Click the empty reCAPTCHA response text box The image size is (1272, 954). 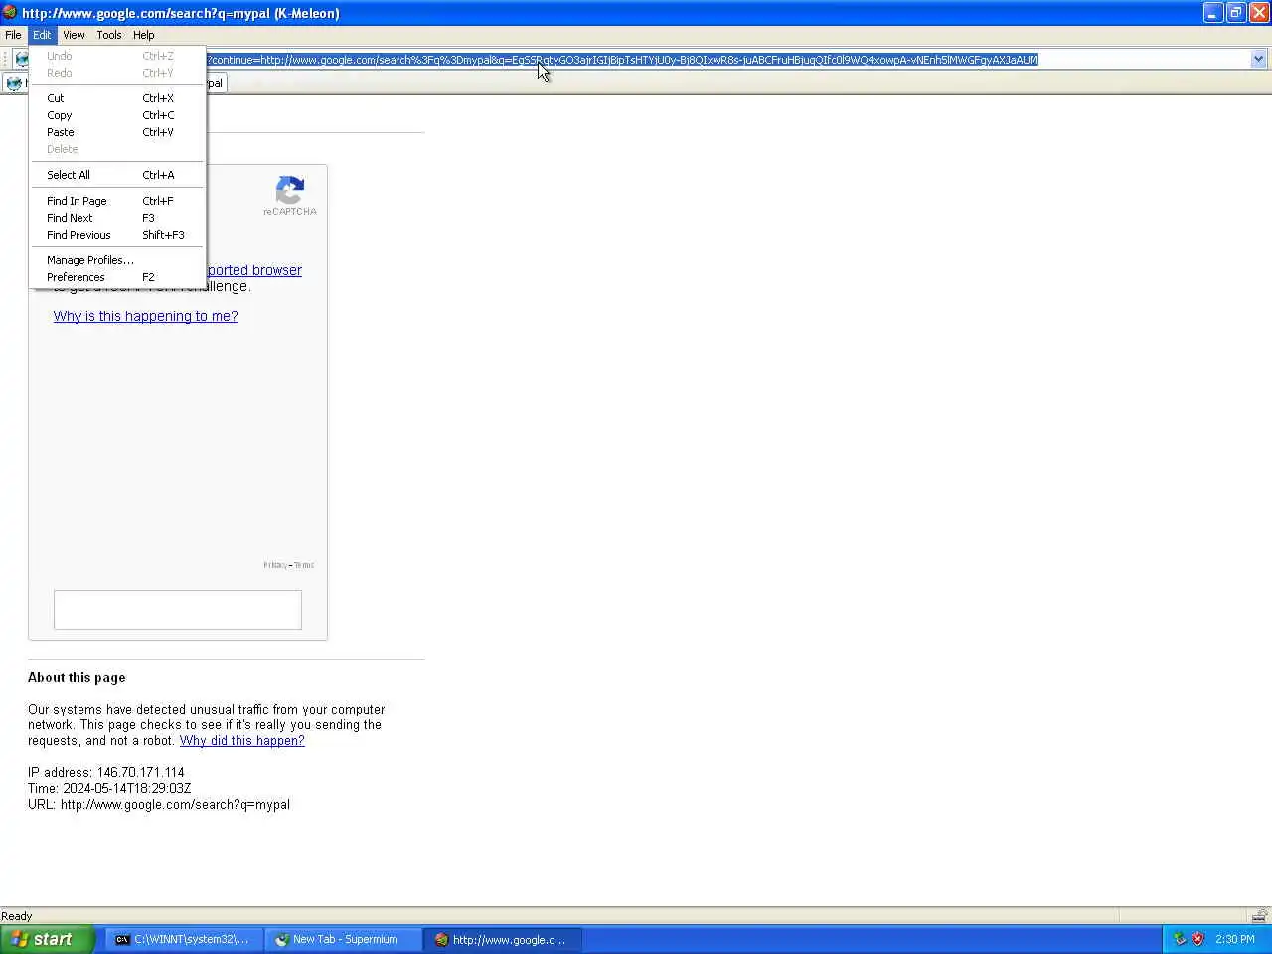(x=178, y=610)
